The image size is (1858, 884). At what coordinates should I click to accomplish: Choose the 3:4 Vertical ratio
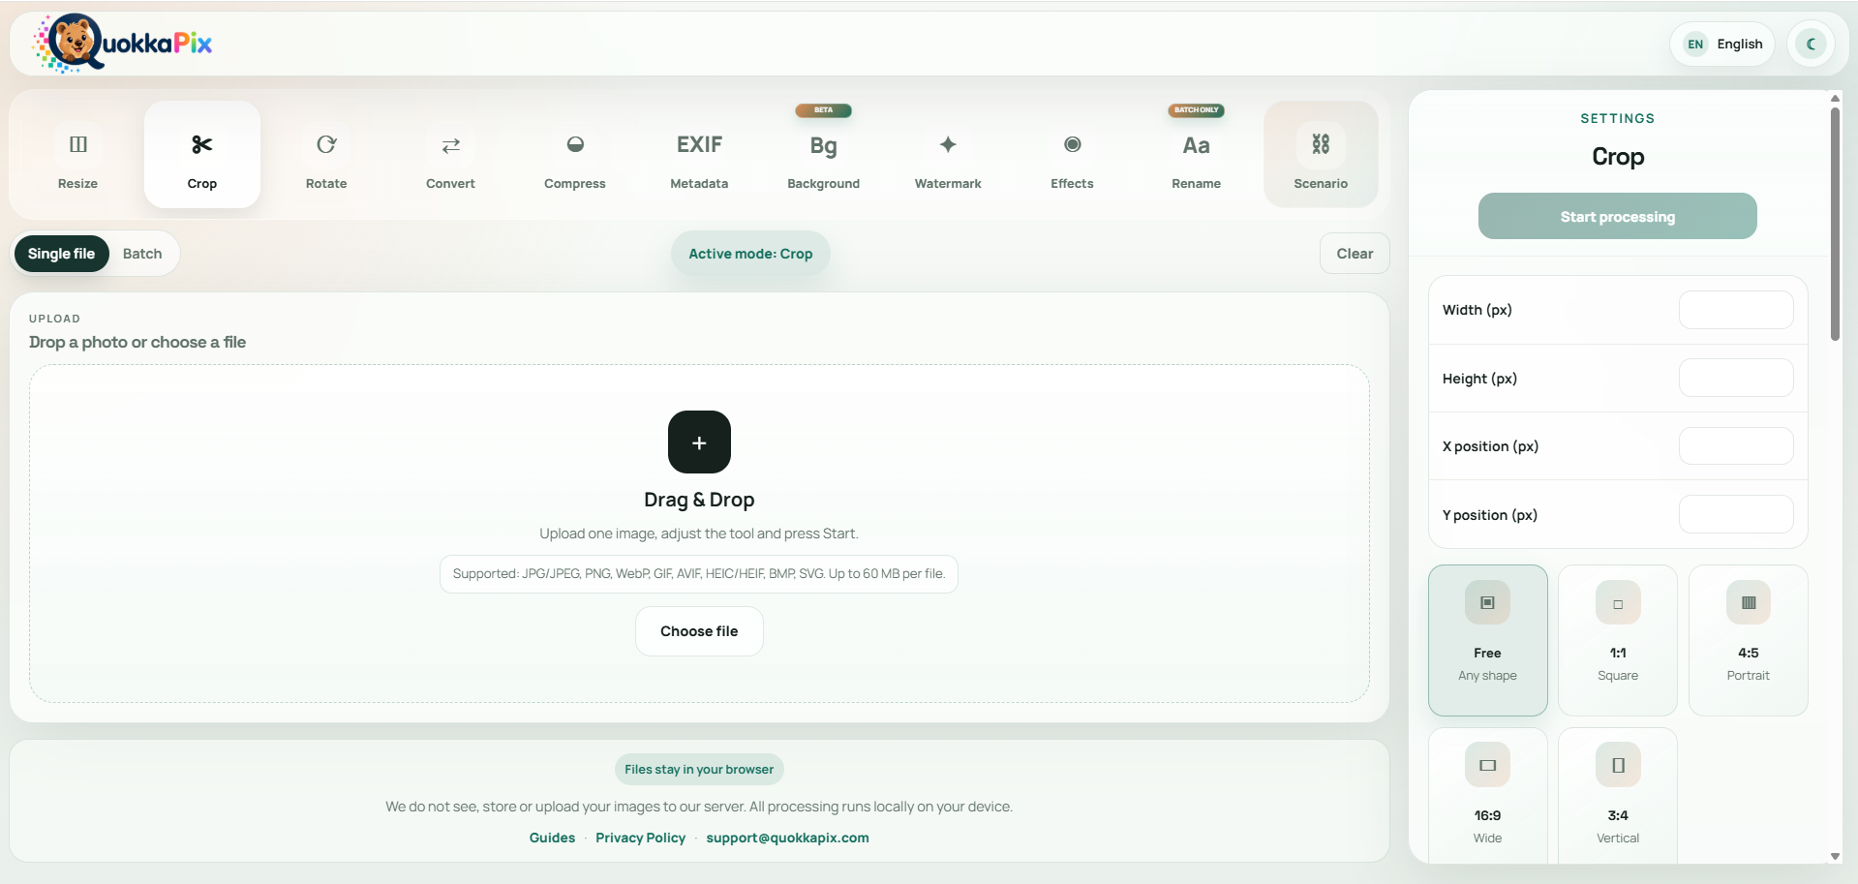1618,796
